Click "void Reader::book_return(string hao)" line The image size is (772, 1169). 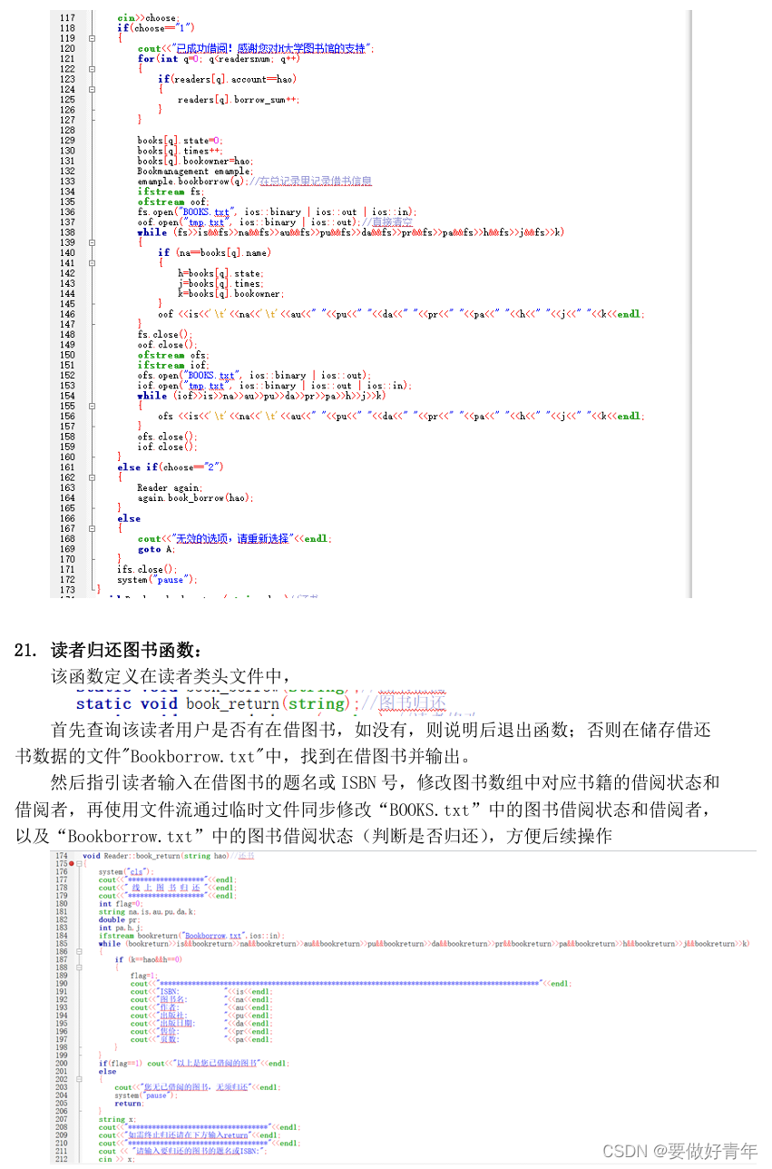[x=155, y=856]
